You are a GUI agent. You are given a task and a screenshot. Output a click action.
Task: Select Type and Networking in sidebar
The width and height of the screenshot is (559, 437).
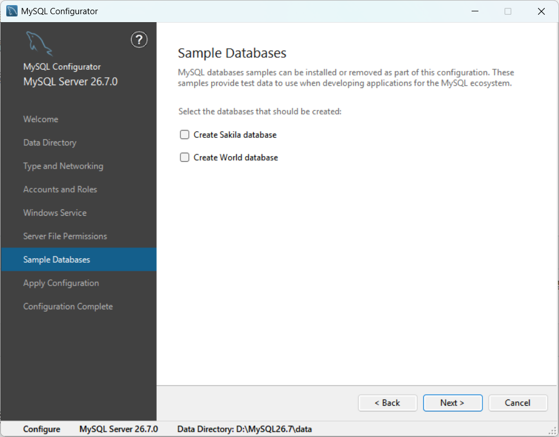[x=63, y=166]
